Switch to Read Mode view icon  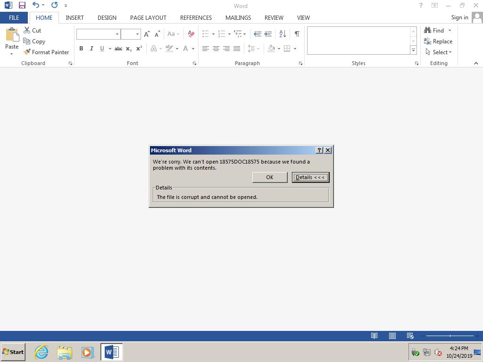click(x=374, y=336)
